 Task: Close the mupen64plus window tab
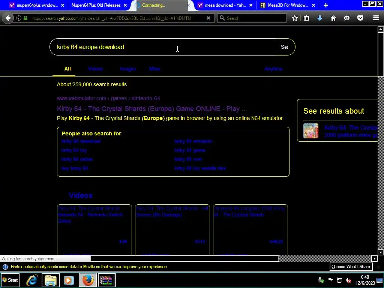pos(63,5)
